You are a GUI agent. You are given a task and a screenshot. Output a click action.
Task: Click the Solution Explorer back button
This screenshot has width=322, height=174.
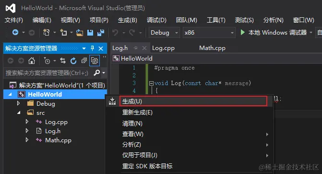pyautogui.click(x=11, y=61)
